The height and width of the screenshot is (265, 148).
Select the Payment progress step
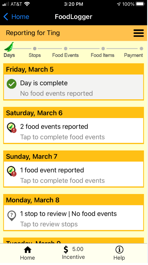[133, 53]
